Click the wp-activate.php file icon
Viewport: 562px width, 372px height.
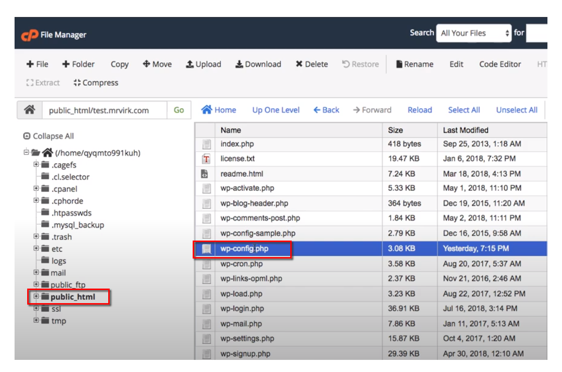tap(206, 188)
